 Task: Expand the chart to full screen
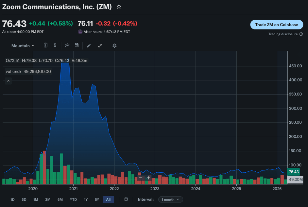tap(100, 46)
